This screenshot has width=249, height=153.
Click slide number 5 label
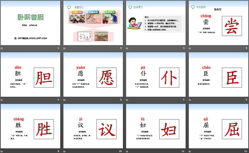pos(58,99)
